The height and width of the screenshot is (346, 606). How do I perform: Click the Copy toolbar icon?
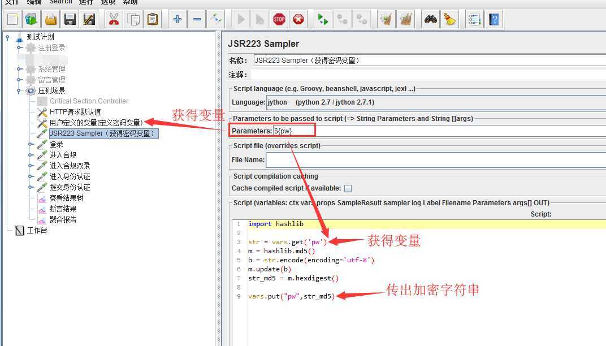[133, 19]
